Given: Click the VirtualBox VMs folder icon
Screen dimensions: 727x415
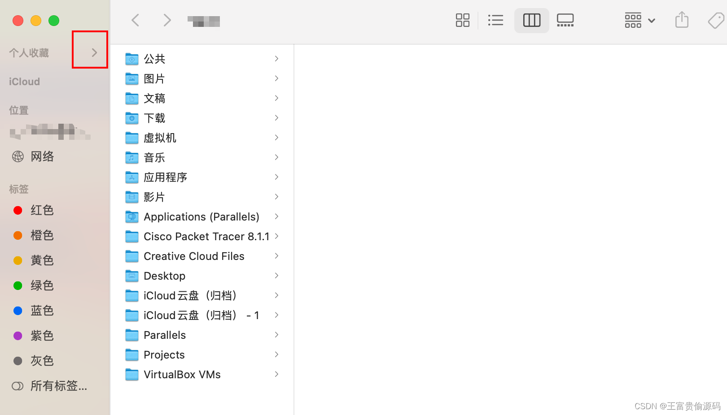Looking at the screenshot, I should pos(132,374).
